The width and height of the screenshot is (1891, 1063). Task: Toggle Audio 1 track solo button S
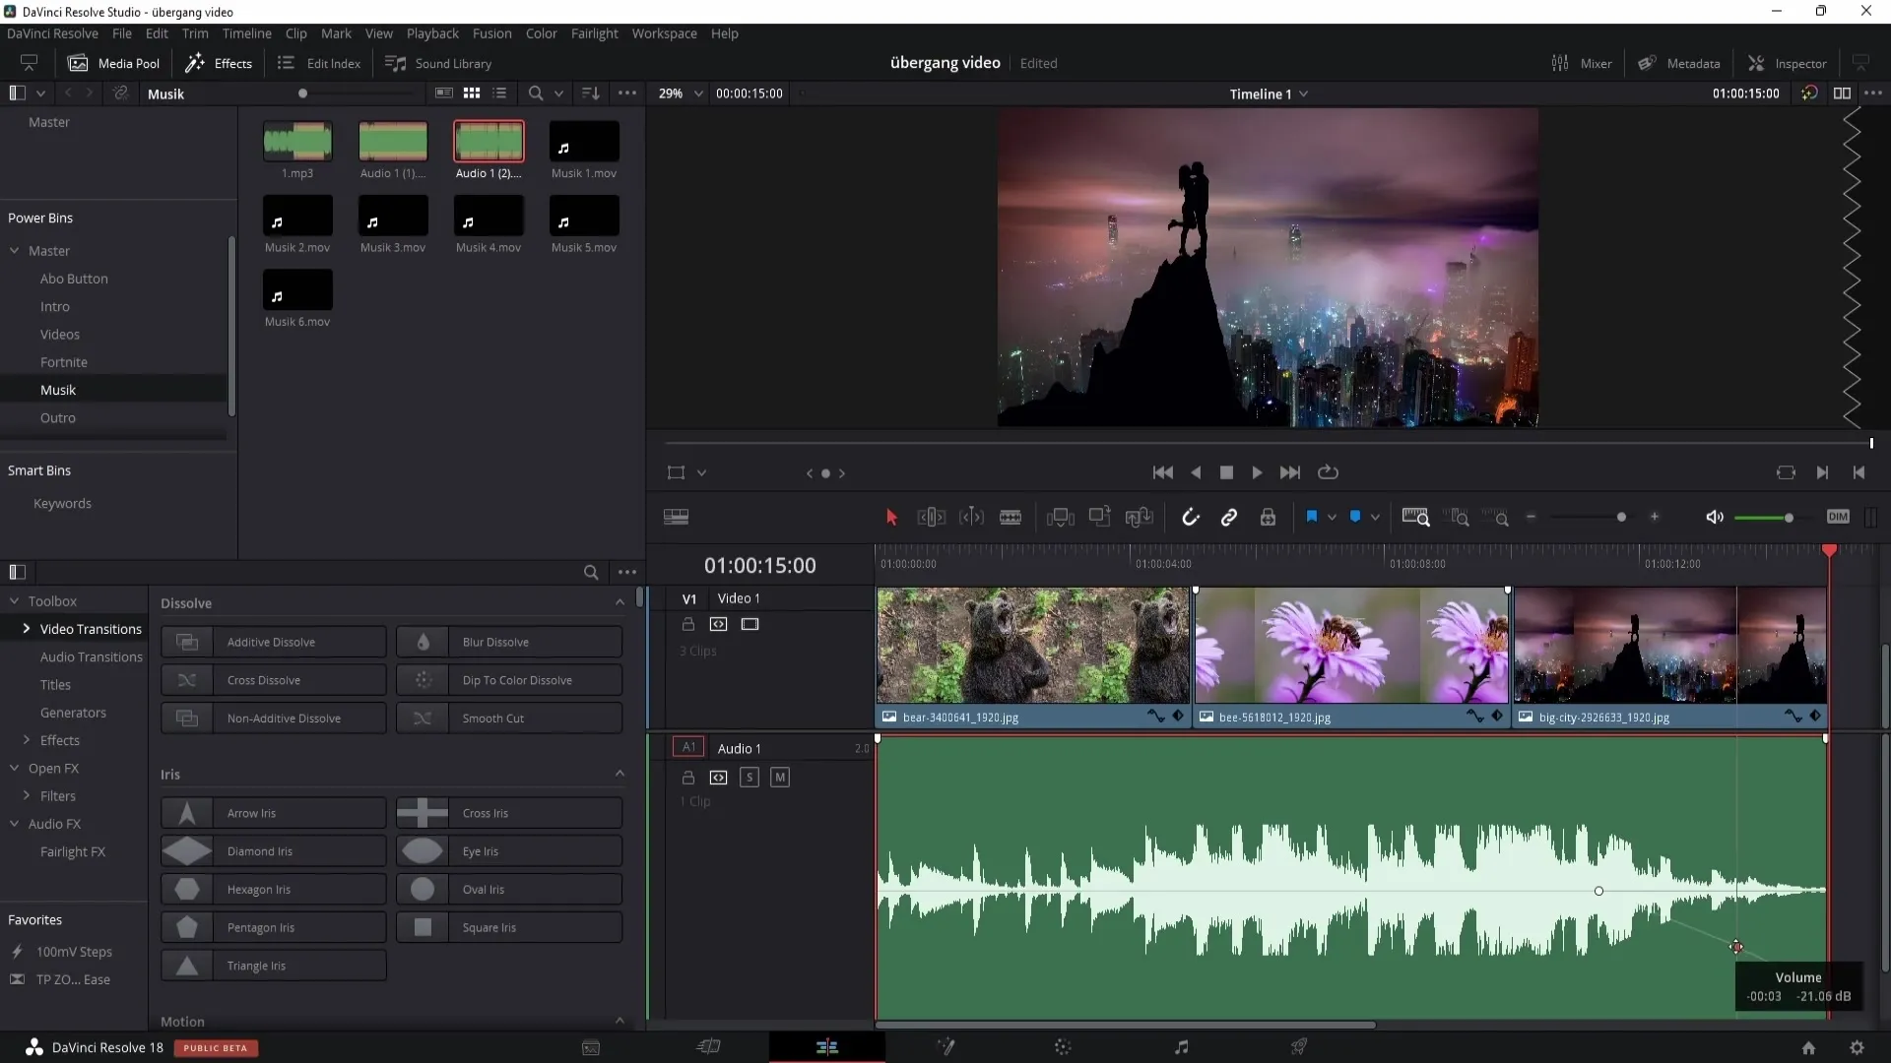pos(750,777)
